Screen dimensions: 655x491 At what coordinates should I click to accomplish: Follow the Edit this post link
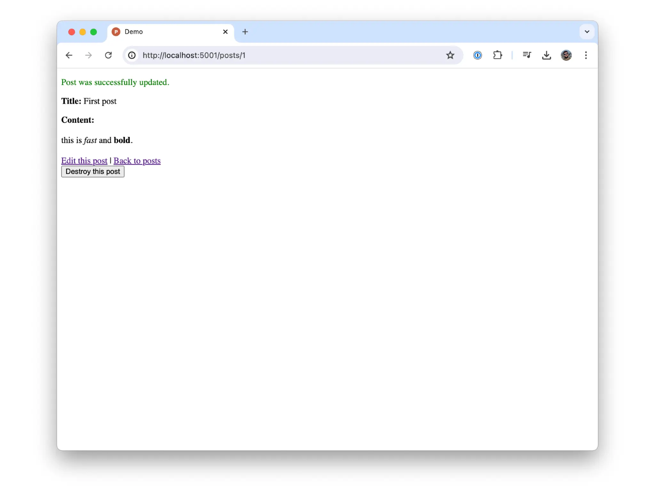84,161
